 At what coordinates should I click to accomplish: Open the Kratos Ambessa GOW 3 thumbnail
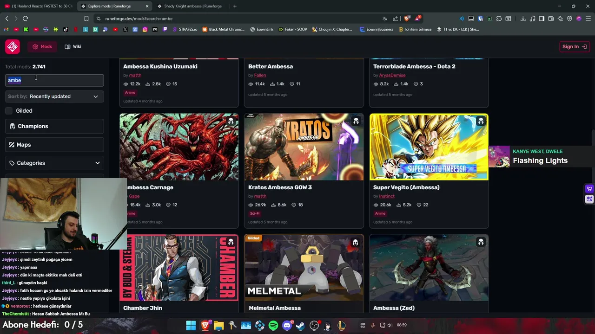pos(304,147)
